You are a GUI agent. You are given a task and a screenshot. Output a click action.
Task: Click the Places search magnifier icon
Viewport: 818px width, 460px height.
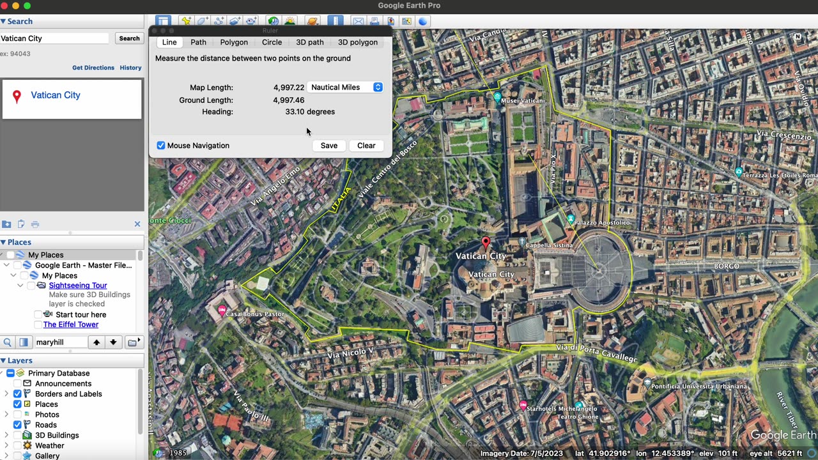(x=7, y=342)
